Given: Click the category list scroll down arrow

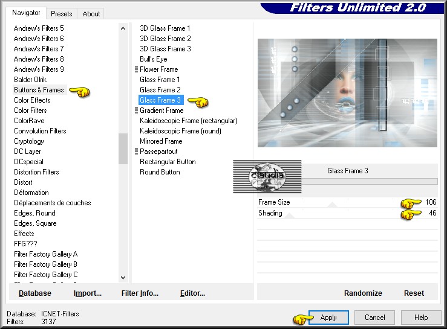Looking at the screenshot, I should (x=123, y=278).
